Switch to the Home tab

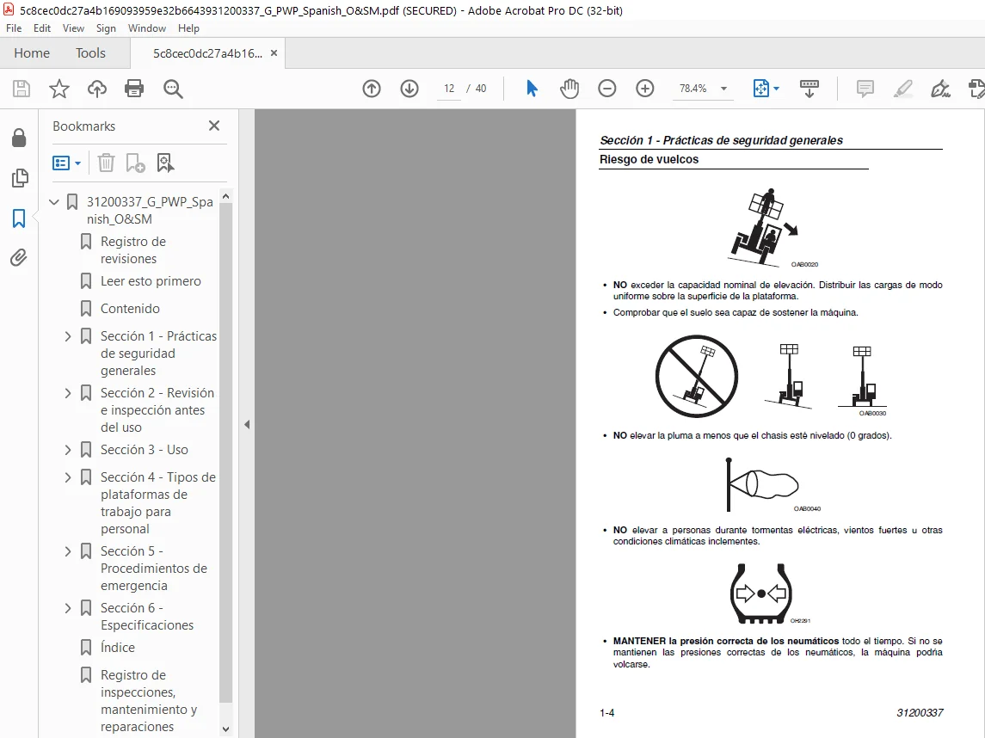coord(32,53)
